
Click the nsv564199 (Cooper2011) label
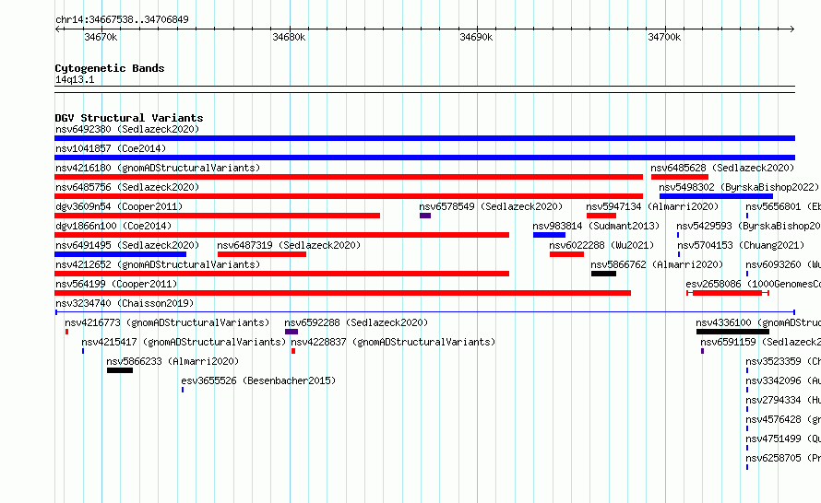(116, 284)
